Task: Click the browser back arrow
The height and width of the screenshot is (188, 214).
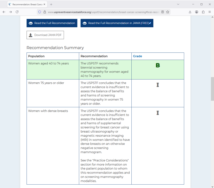Action: tap(4, 12)
